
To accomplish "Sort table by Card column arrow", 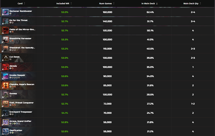I will (25, 3).
